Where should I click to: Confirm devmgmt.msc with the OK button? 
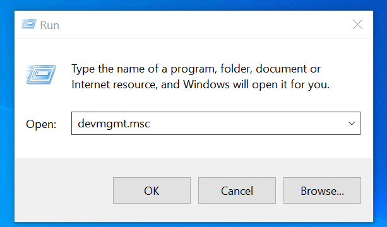pos(152,190)
